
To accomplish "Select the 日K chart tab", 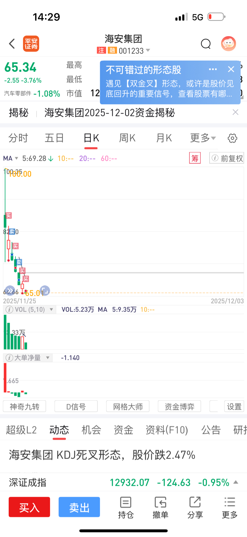I will pyautogui.click(x=91, y=138).
